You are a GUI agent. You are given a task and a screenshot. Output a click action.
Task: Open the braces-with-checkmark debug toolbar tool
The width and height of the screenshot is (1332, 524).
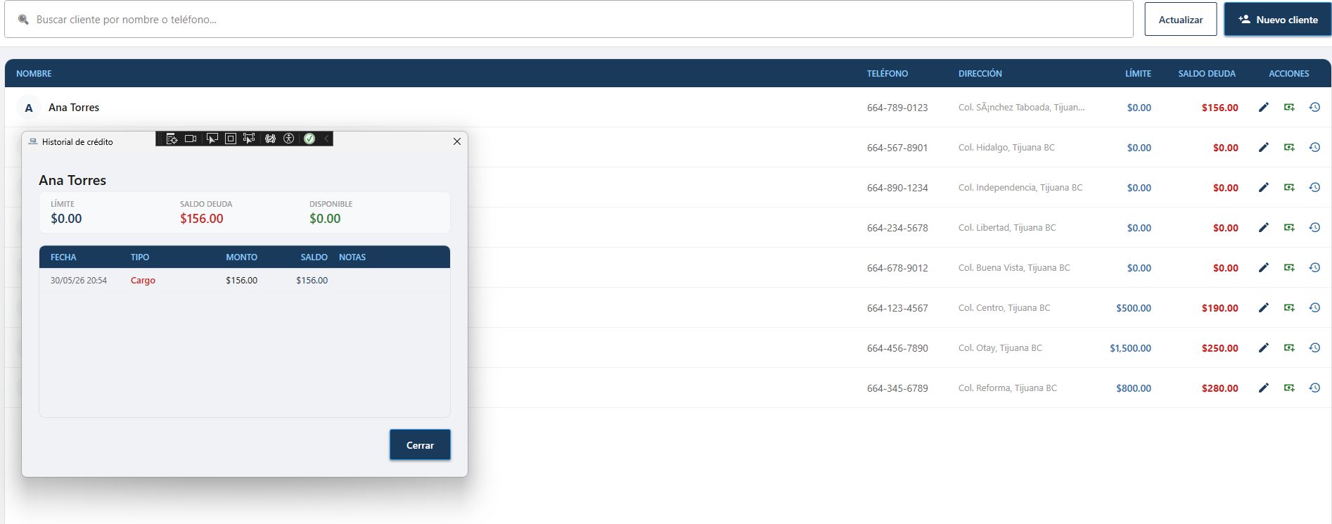click(x=270, y=139)
